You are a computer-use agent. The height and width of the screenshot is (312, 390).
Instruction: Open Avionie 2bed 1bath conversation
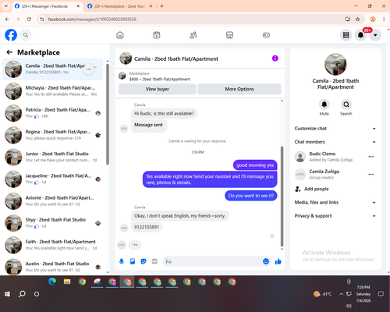point(53,201)
